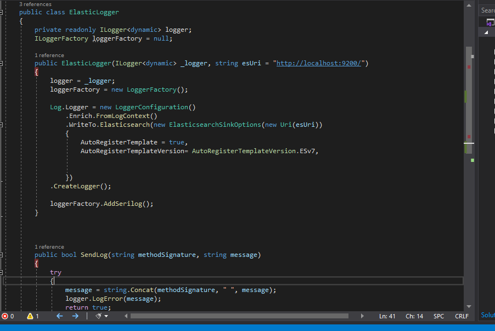495x331 pixels.
Task: Open the '3 references' CodeLens link
Action: 35,4
